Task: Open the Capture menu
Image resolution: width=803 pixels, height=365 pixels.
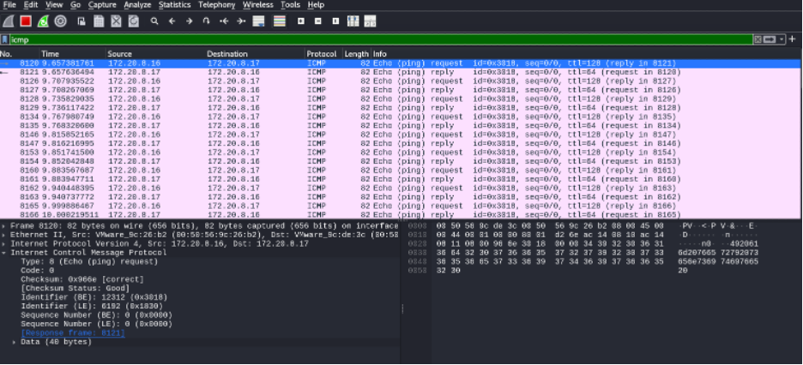Action: (x=102, y=4)
